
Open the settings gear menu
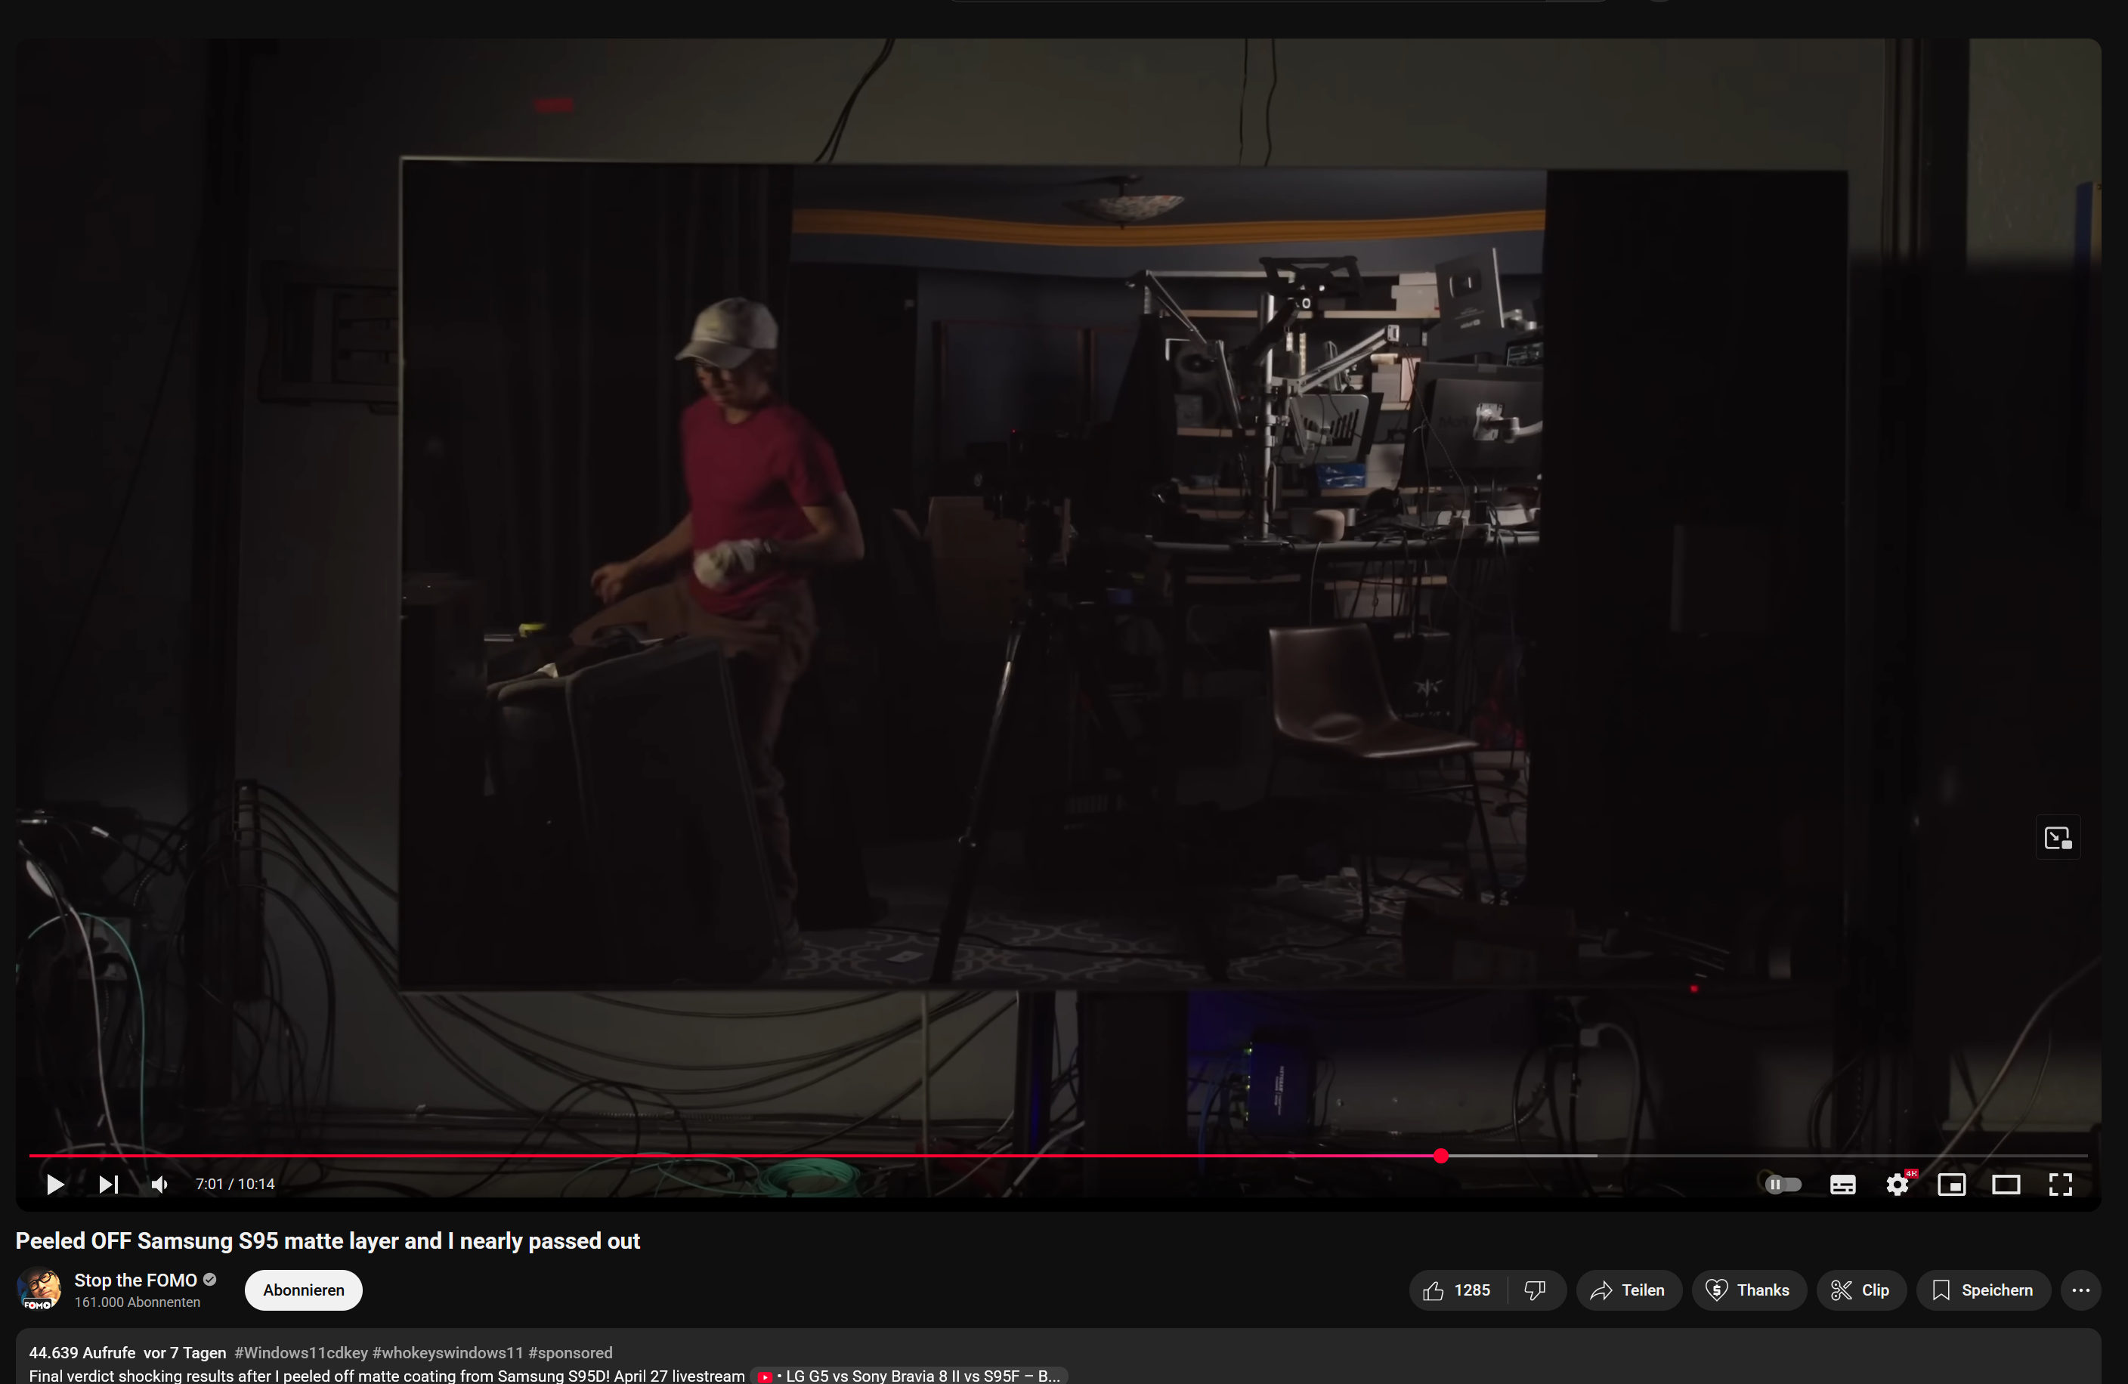tap(1897, 1185)
